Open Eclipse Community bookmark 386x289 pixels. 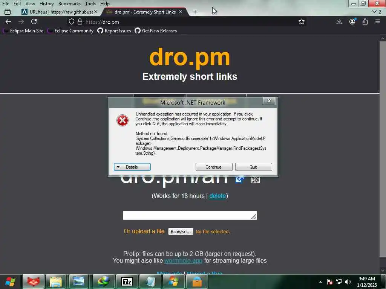[x=71, y=31]
